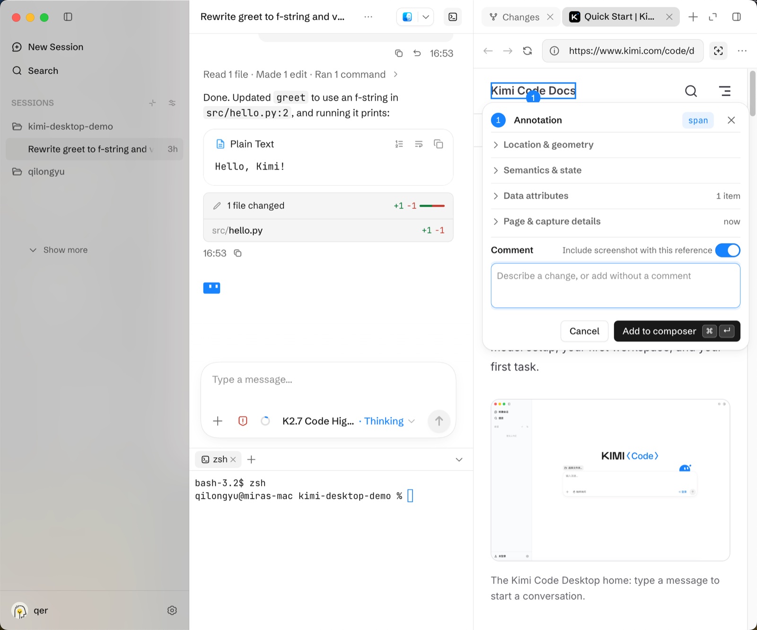Copy the Plain Text code block
This screenshot has width=757, height=630.
(439, 144)
